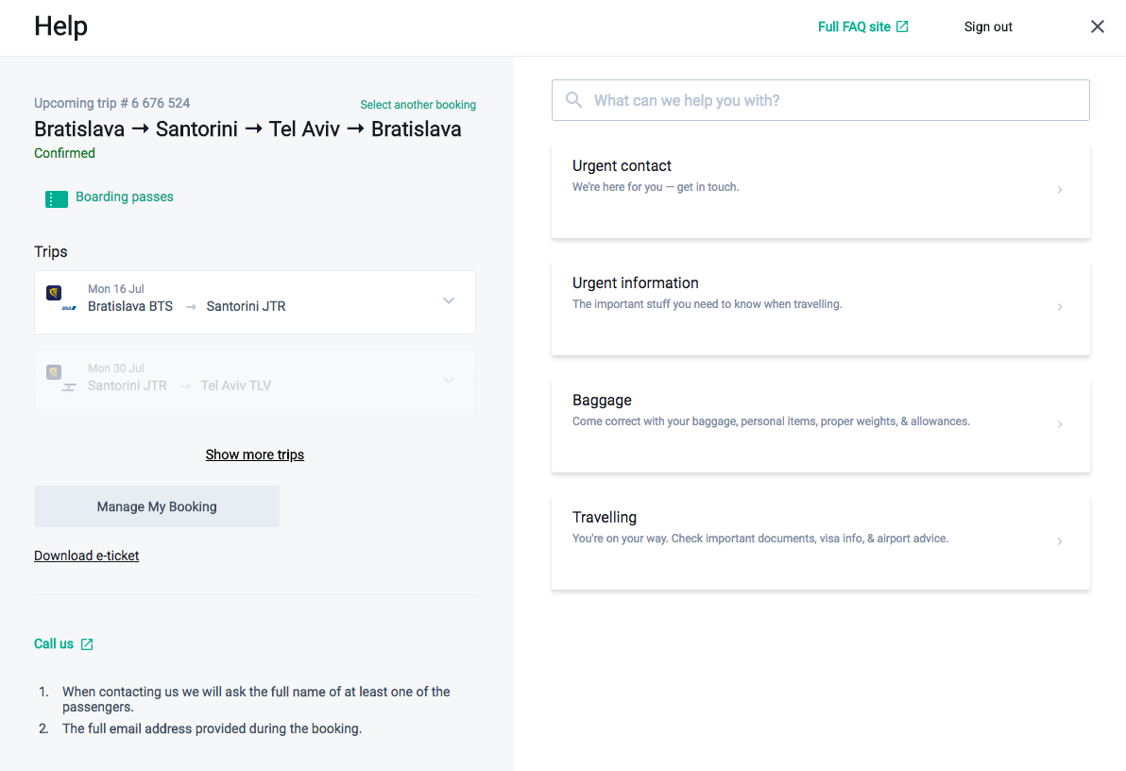The image size is (1126, 771).
Task: Open the Boarding passes link
Action: coord(125,197)
